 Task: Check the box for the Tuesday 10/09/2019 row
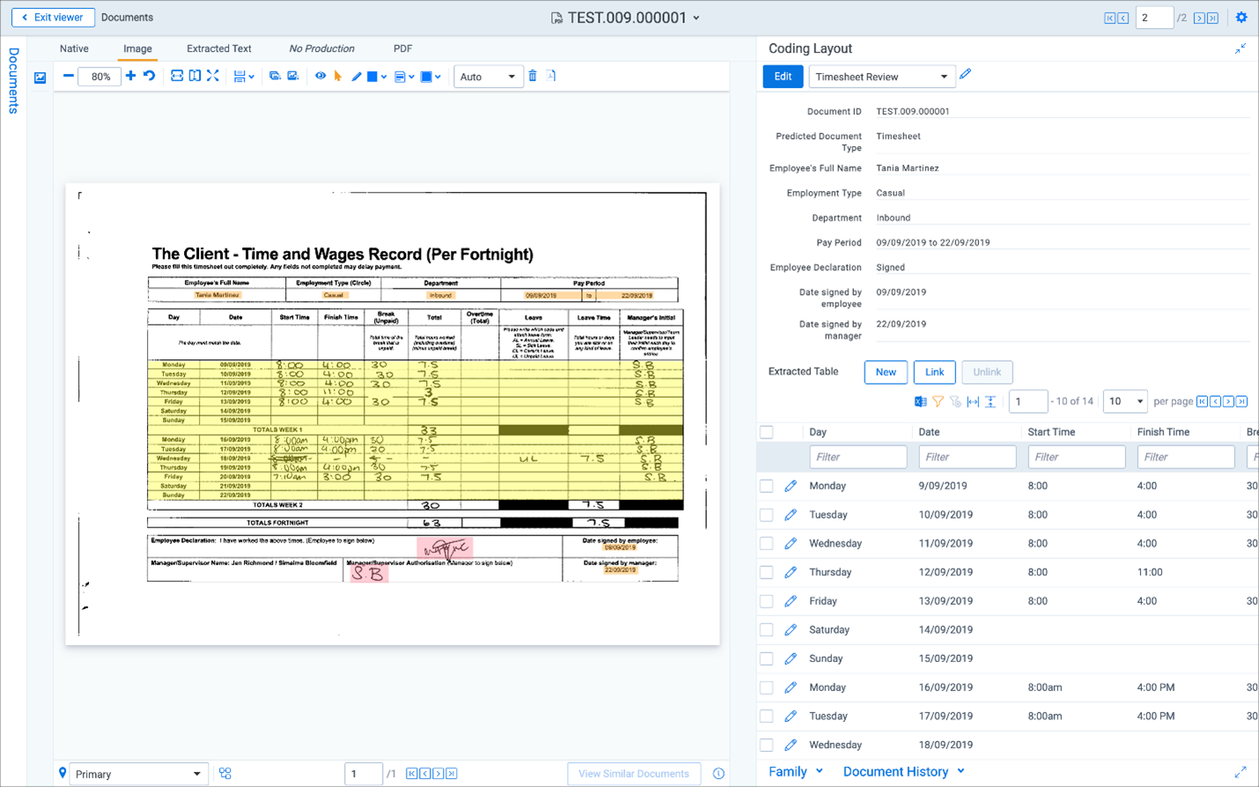(767, 515)
